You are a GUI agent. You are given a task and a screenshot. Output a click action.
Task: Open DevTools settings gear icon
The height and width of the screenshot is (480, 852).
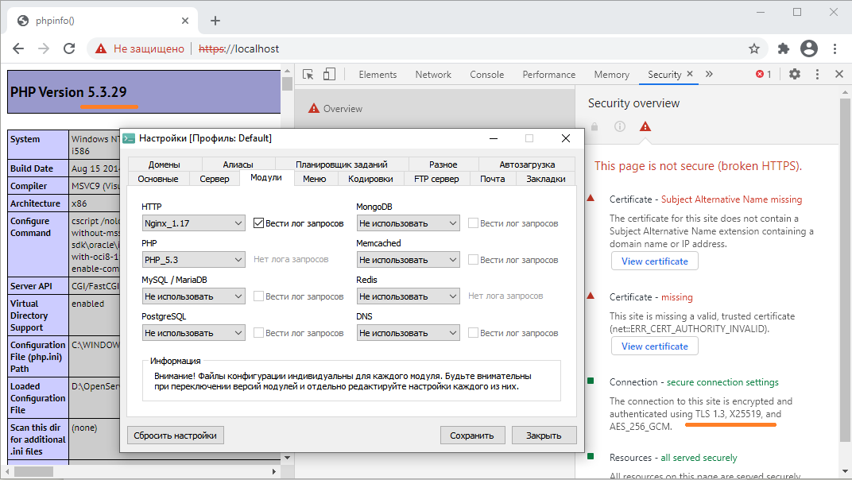795,74
